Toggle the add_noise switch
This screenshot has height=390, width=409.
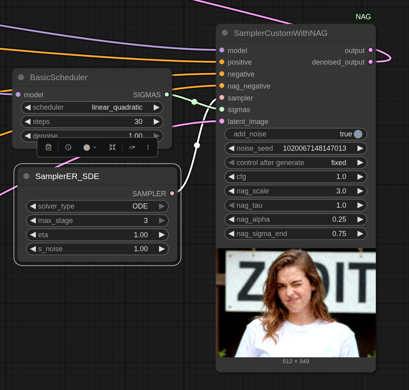(296, 134)
